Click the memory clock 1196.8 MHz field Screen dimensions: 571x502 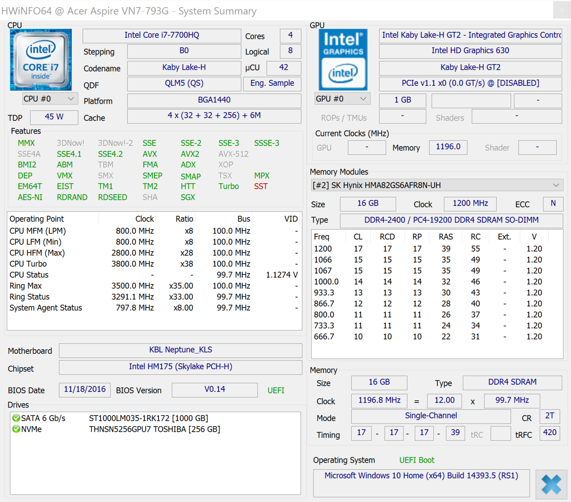(379, 401)
